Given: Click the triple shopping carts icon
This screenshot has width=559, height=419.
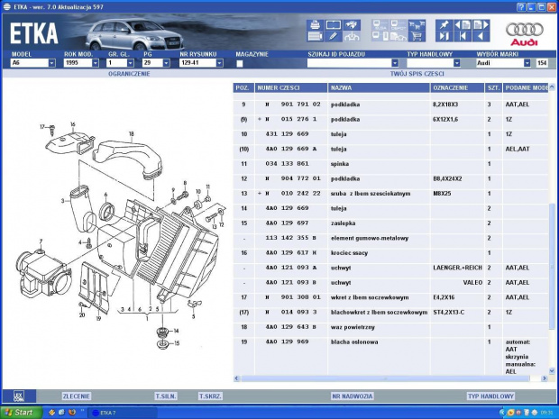Looking at the screenshot, I should click(x=417, y=25).
